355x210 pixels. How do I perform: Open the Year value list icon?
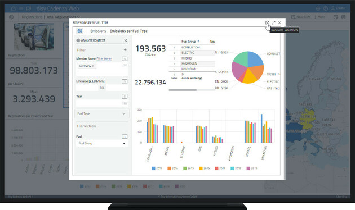[125, 103]
